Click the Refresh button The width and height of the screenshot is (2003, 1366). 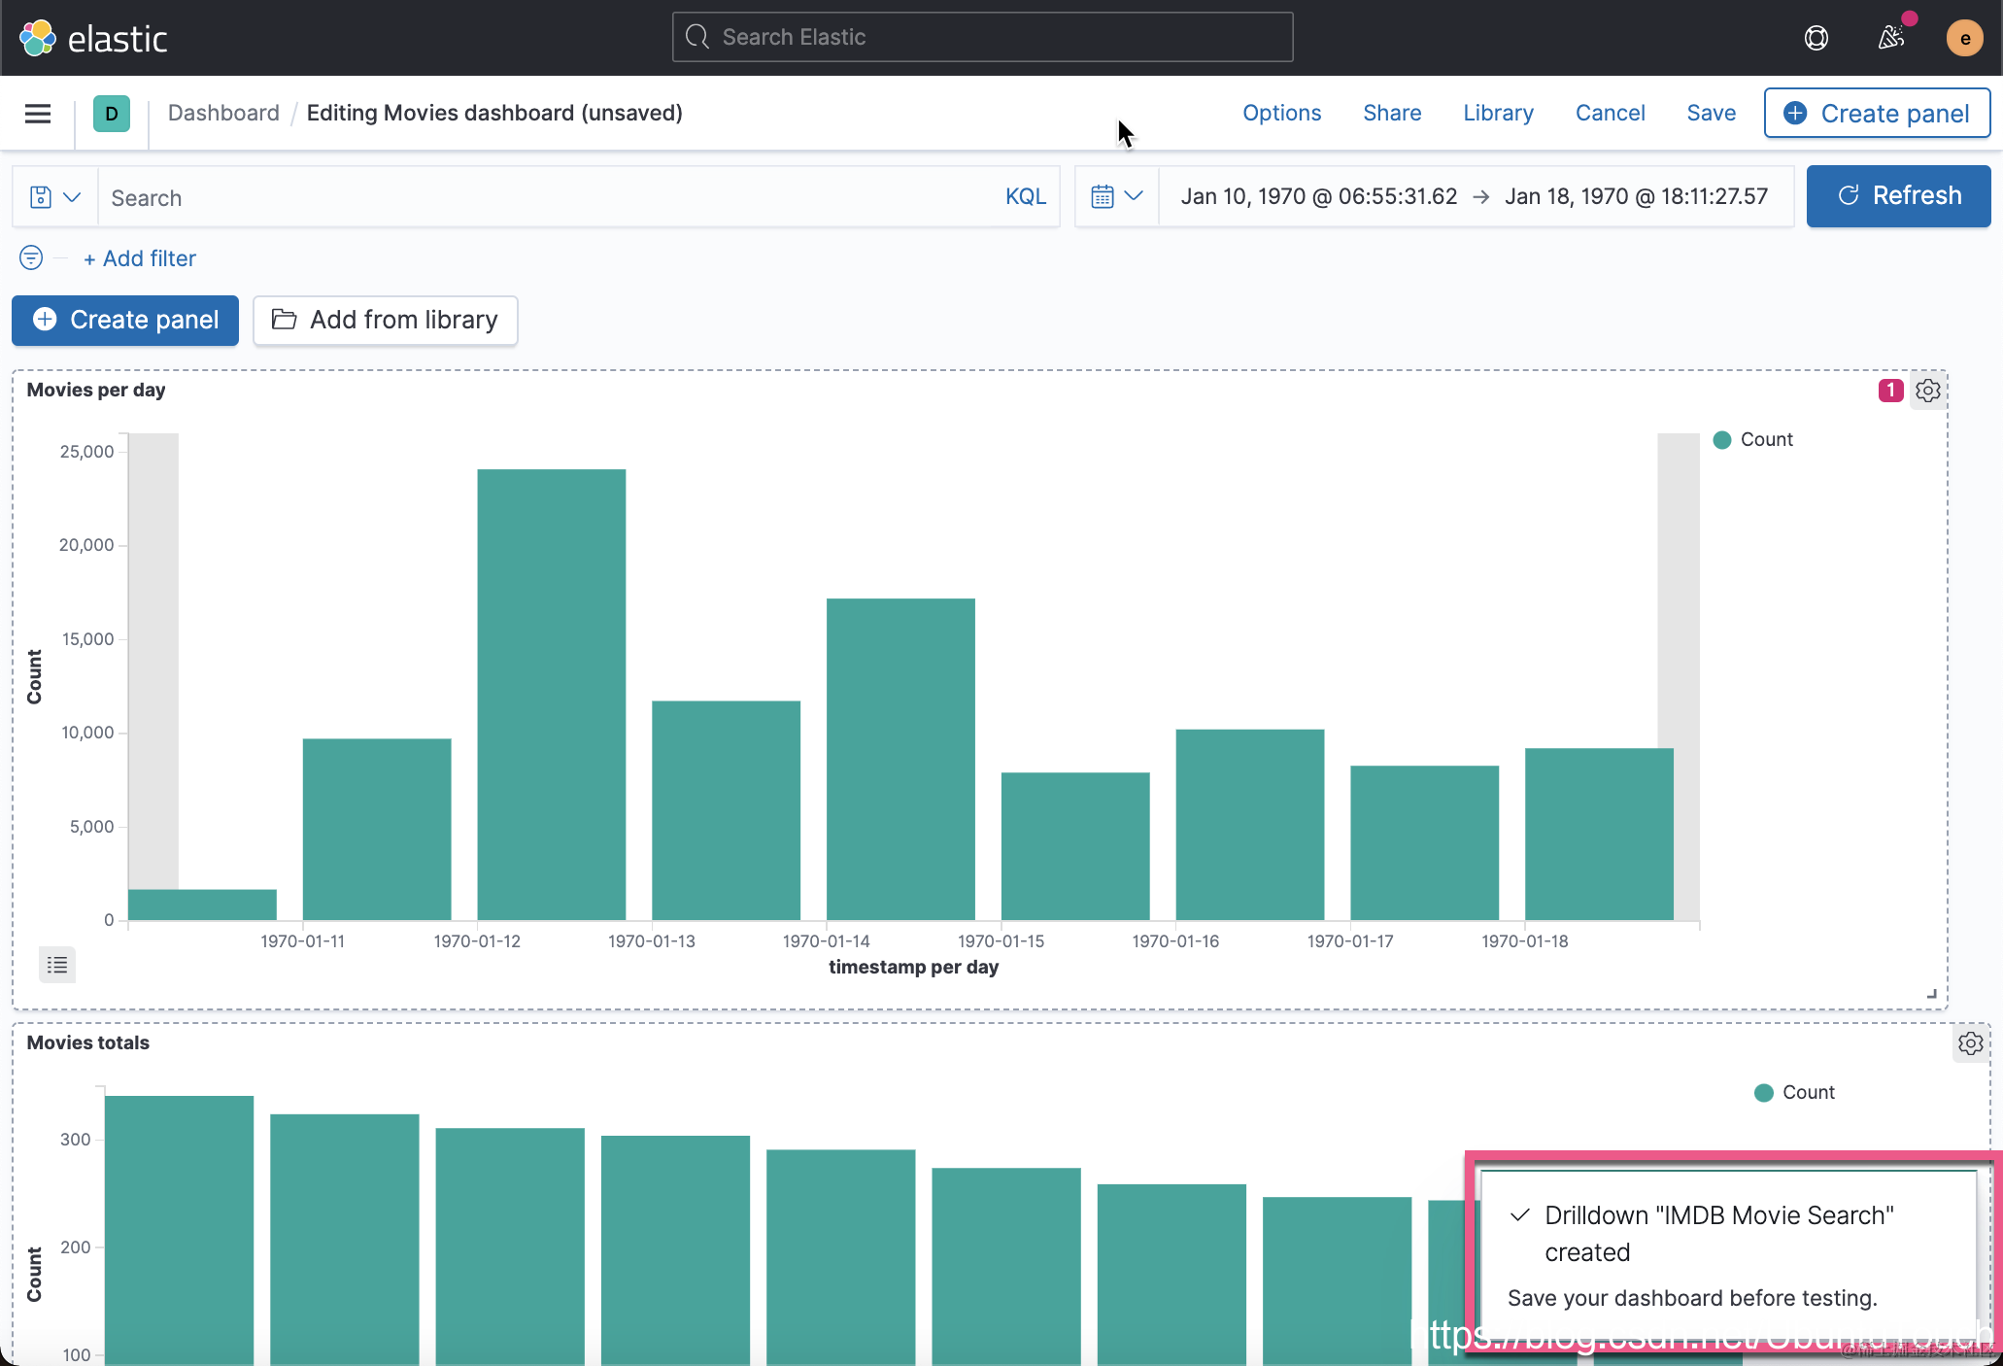[1898, 196]
